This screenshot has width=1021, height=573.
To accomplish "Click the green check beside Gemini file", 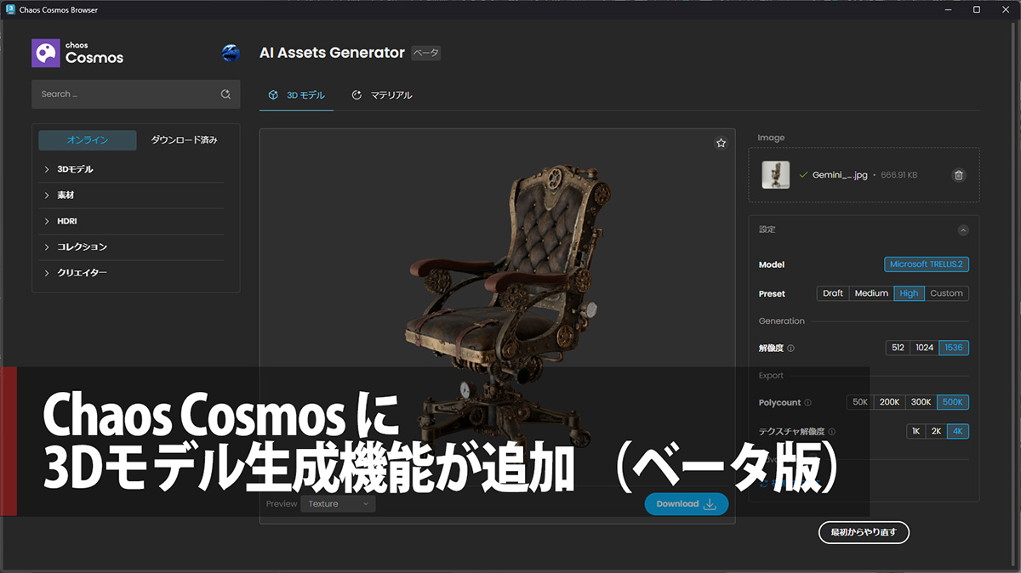I will 803,175.
